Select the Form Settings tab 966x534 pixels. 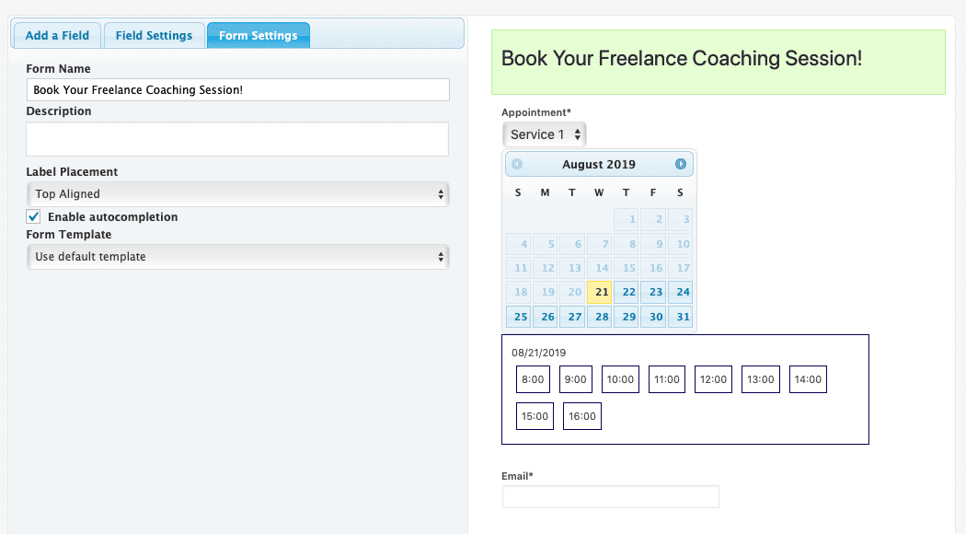258,35
